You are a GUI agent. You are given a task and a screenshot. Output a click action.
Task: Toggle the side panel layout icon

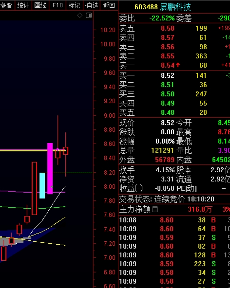click(89, 16)
